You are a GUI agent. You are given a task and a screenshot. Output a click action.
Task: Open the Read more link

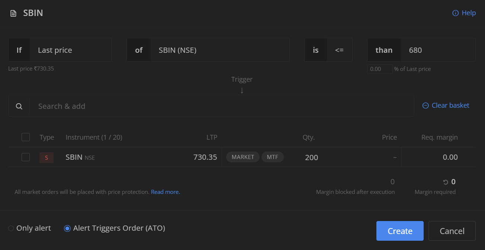click(x=166, y=192)
